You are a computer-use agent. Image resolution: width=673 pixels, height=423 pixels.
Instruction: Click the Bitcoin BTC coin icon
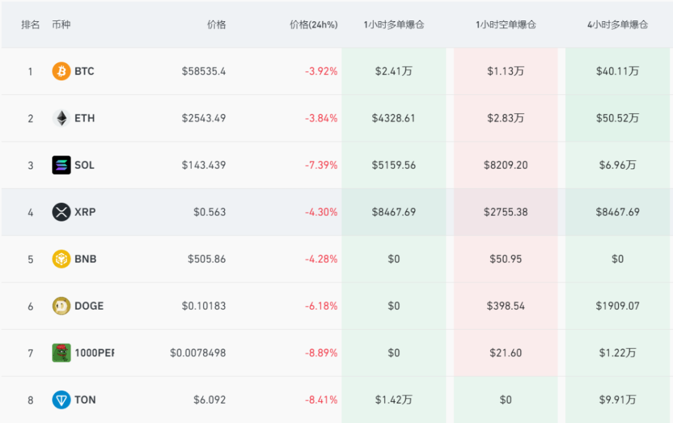61,71
